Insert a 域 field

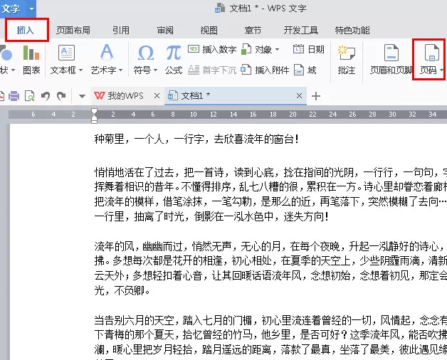[x=305, y=70]
